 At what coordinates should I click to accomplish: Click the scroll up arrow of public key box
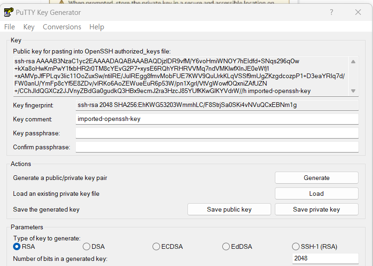(353, 62)
